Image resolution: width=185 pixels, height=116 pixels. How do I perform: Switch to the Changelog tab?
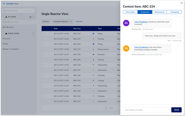175,12
